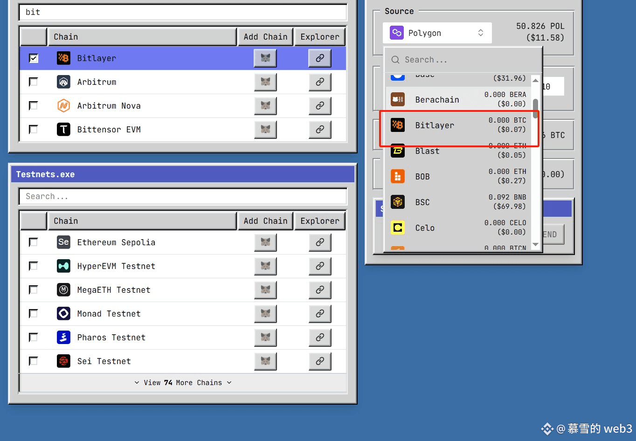The width and height of the screenshot is (636, 441).
Task: Check the Arbitrum checkbox
Action: (34, 82)
